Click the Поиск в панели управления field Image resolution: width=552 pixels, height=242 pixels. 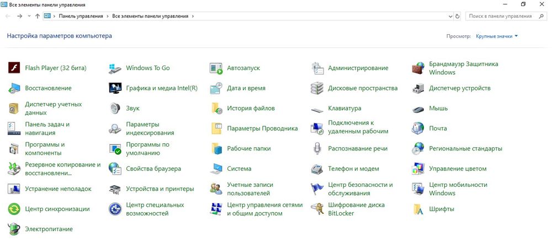click(x=500, y=17)
